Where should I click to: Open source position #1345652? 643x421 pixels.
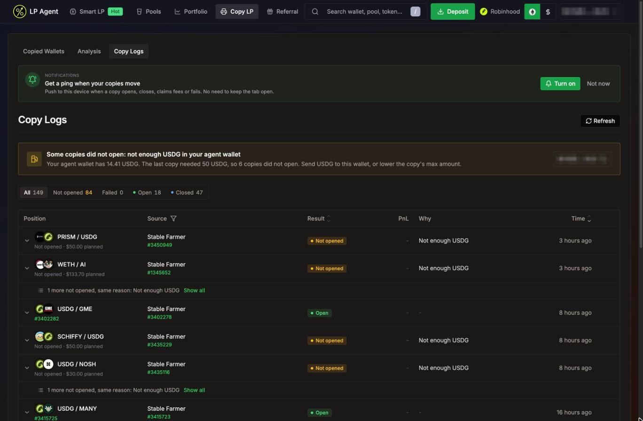pos(159,273)
